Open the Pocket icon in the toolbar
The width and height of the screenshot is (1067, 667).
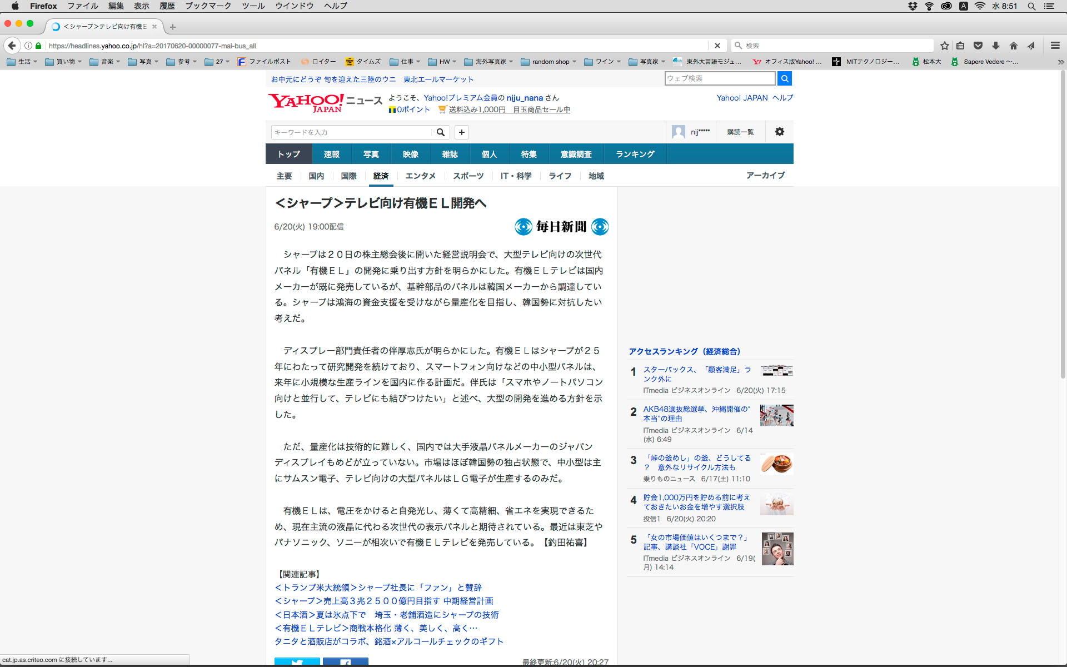tap(978, 46)
